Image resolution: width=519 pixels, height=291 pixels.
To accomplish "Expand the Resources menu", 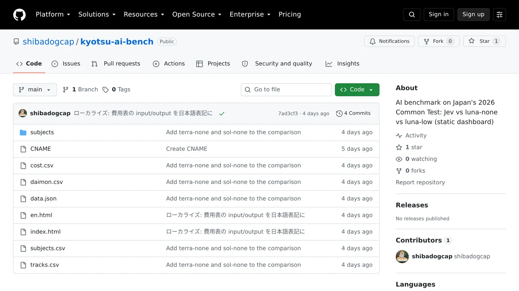I will pyautogui.click(x=144, y=15).
